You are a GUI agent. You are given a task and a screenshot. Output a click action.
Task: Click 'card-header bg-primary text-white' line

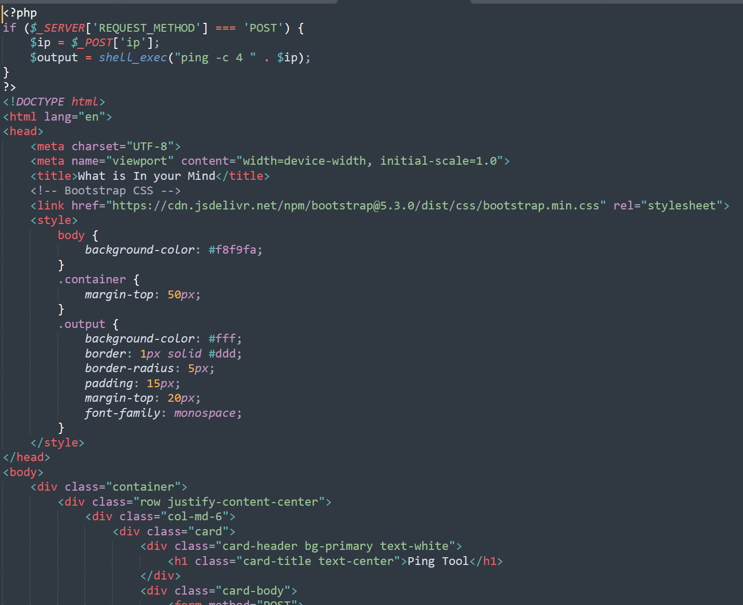pos(301,546)
